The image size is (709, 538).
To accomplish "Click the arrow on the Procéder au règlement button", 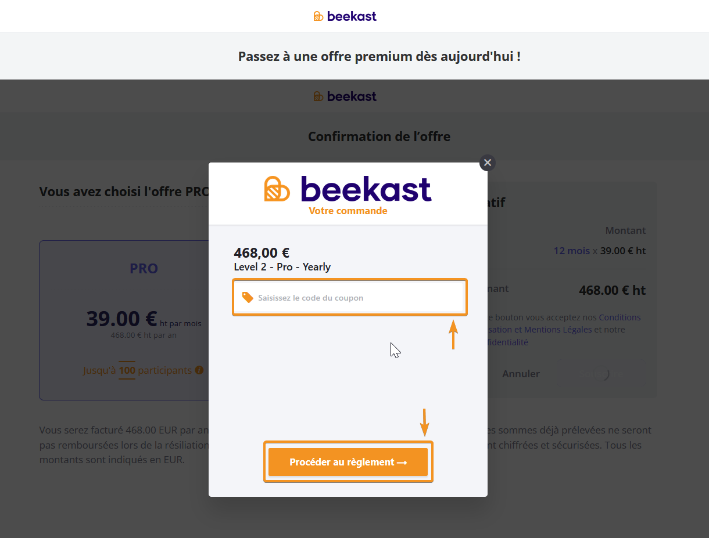I will point(402,463).
